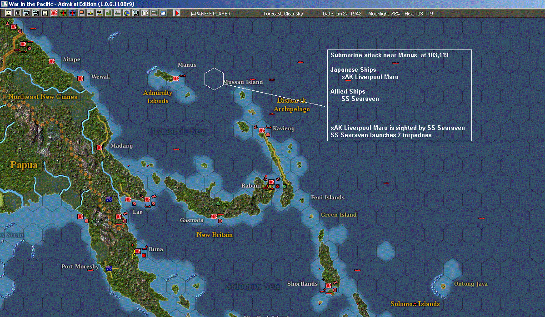Select the Japanese base marker at Shortlands
The width and height of the screenshot is (545, 317).
point(329,285)
